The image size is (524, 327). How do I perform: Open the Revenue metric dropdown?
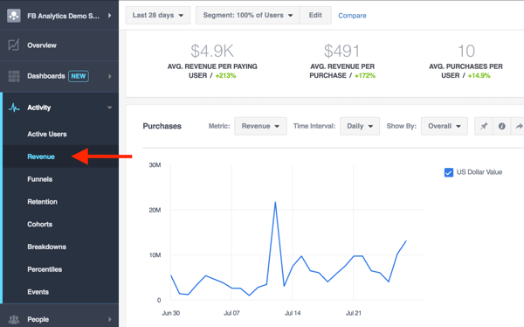coord(260,126)
